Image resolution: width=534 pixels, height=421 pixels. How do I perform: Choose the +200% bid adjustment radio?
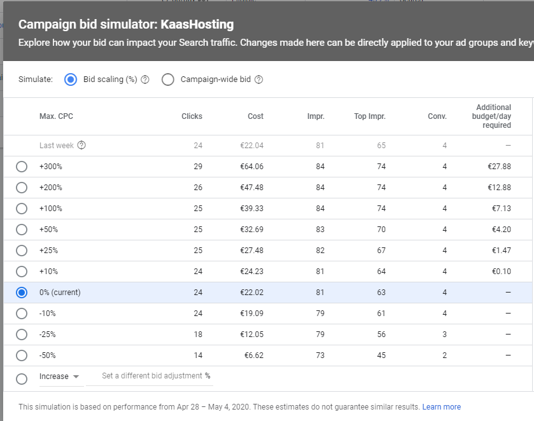(22, 188)
